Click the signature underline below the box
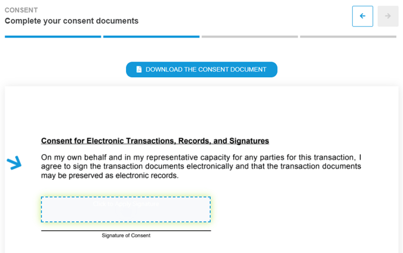Screen dimensions: 403x253 click(x=126, y=231)
